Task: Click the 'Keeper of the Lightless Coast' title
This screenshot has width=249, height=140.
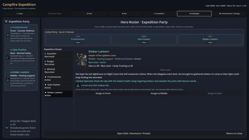Action: pos(102,56)
